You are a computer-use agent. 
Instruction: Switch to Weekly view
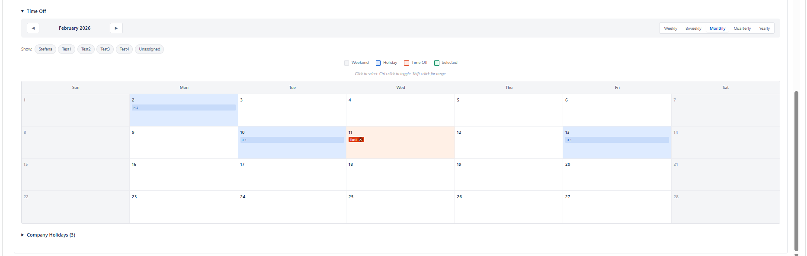[x=670, y=28]
